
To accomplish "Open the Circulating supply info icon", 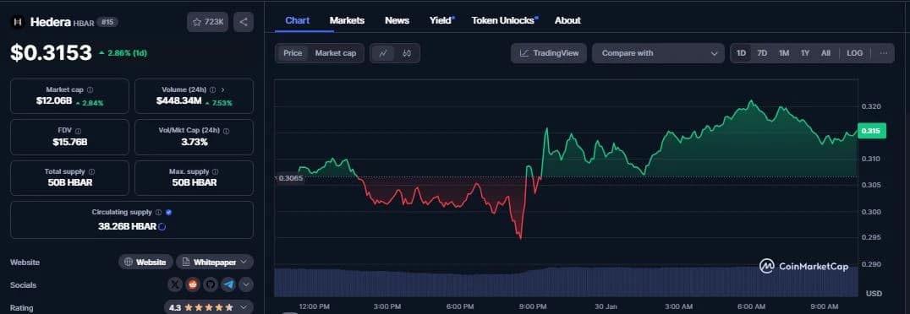I will (x=158, y=213).
